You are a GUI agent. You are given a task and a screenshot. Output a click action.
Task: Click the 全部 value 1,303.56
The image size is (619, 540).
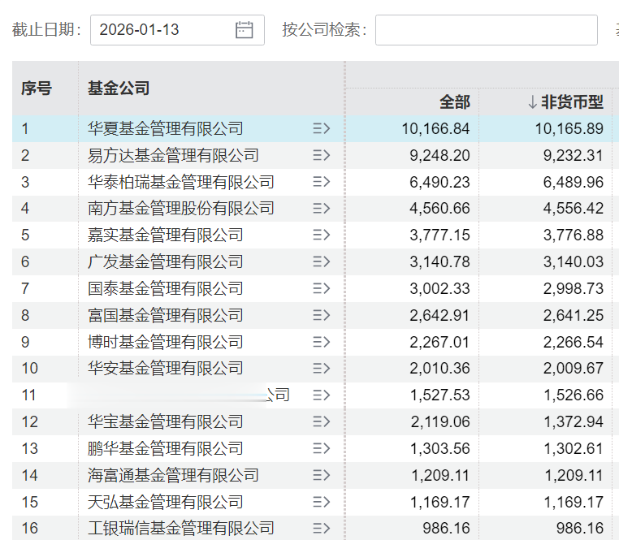pos(439,448)
